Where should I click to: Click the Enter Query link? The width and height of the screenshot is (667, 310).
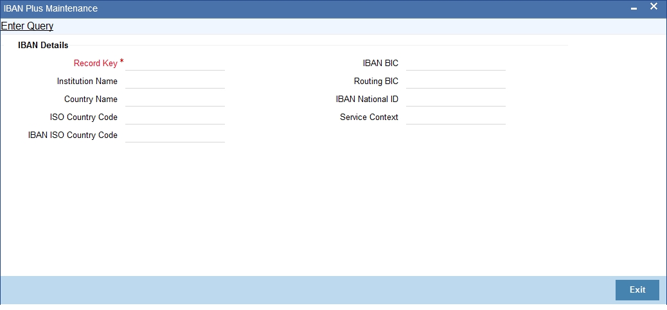pos(27,26)
